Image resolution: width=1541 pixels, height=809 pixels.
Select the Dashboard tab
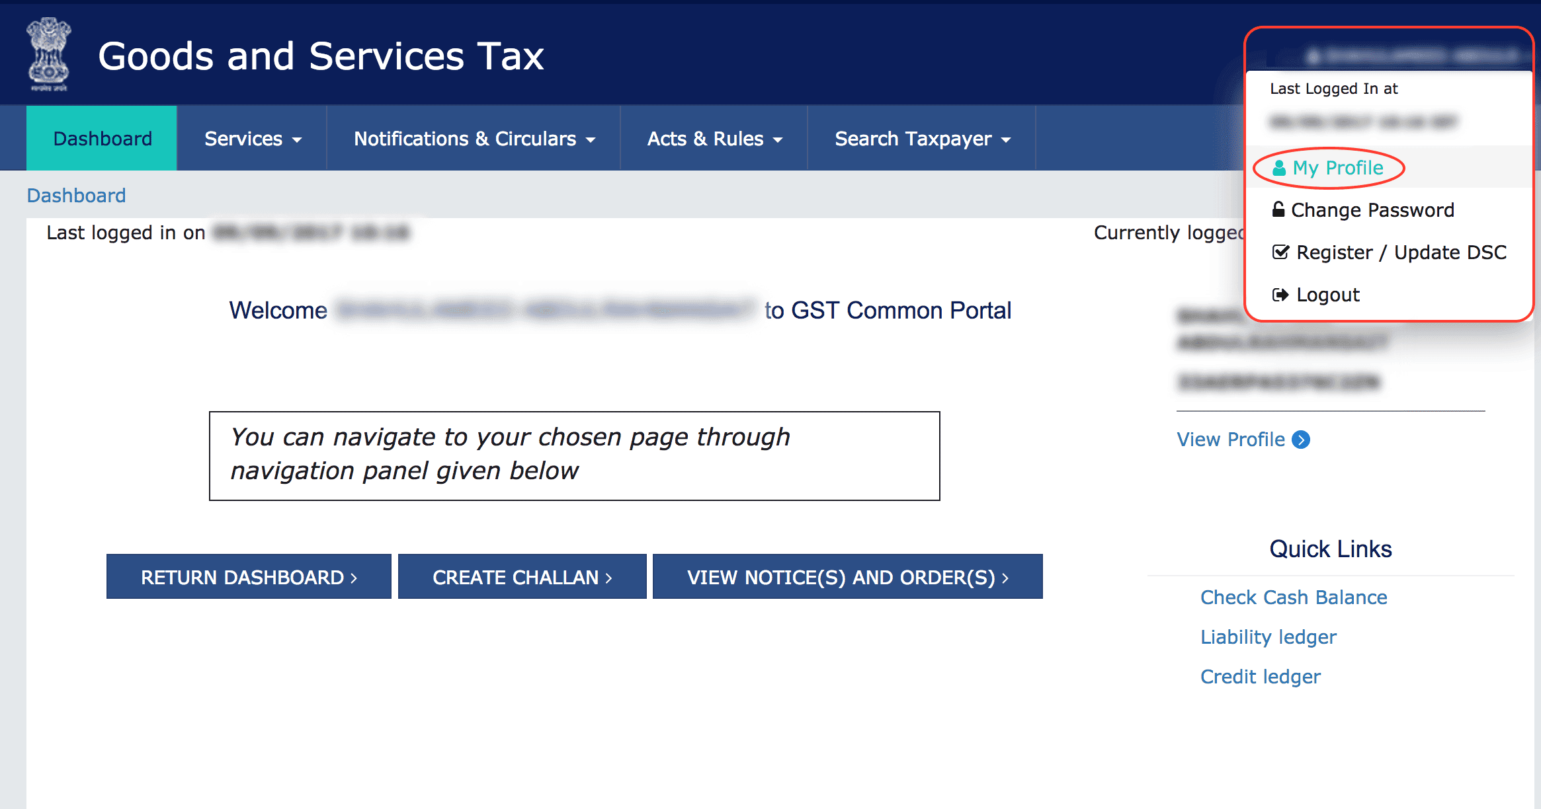[102, 137]
